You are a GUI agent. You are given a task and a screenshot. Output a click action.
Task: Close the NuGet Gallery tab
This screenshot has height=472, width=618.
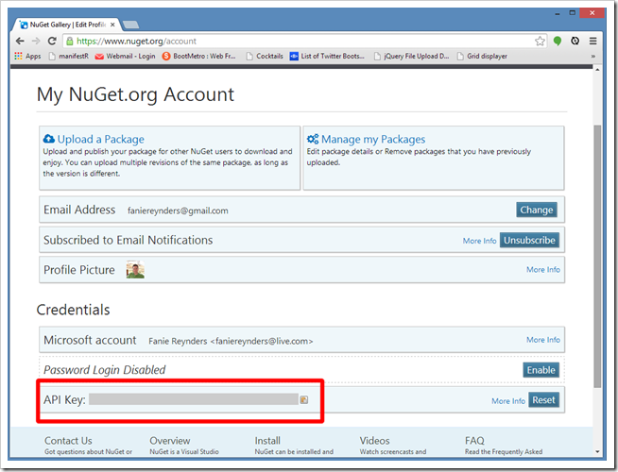(112, 25)
